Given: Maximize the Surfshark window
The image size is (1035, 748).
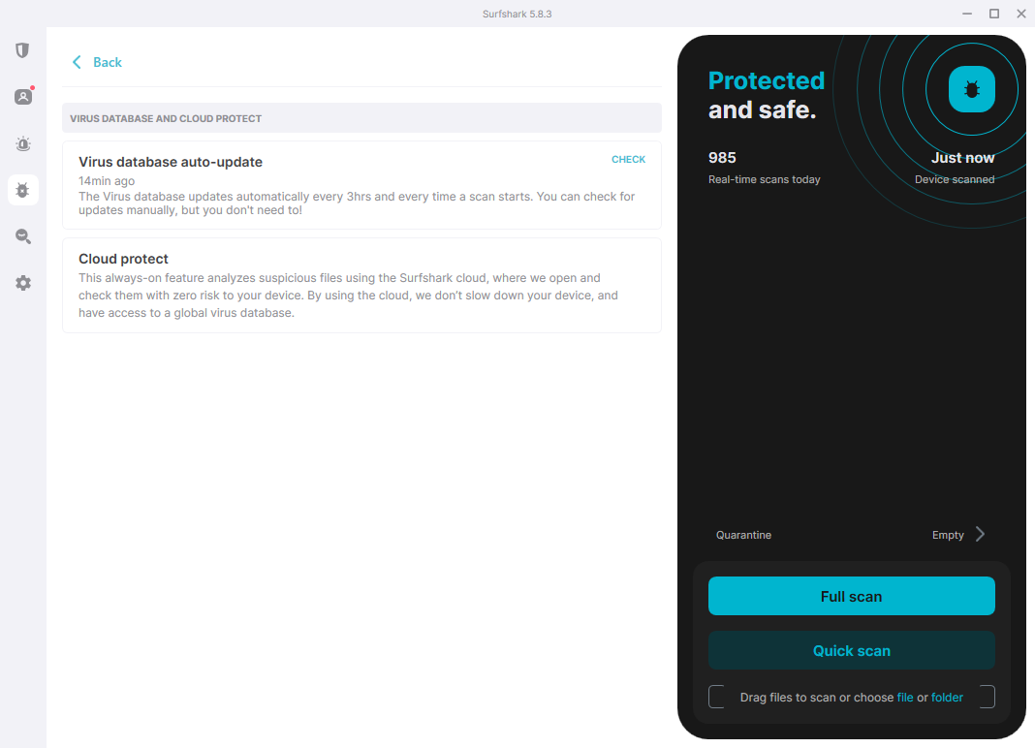Looking at the screenshot, I should coord(993,14).
